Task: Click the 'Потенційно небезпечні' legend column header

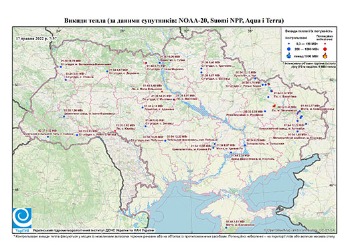Action: click(x=325, y=37)
